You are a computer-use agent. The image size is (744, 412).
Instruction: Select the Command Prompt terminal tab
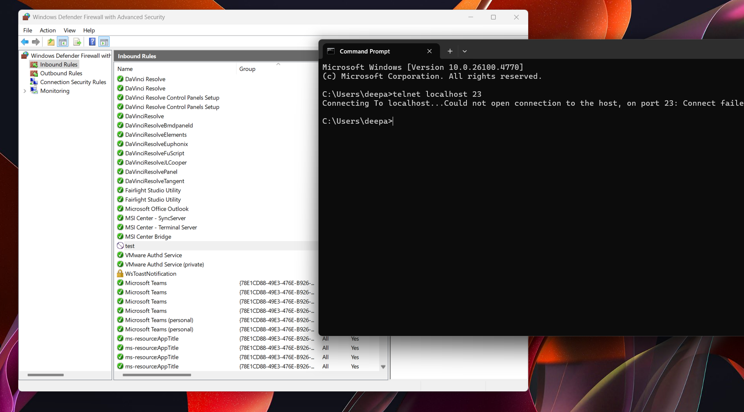click(381, 51)
